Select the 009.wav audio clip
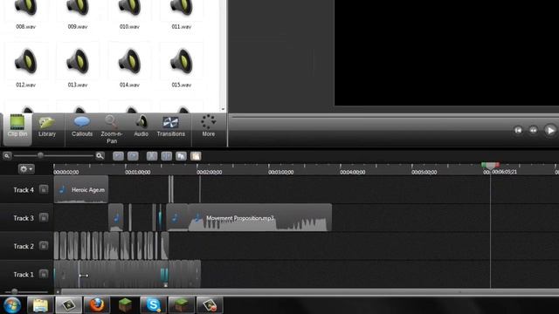Screen dimensions: 559x314 [x=78, y=15]
